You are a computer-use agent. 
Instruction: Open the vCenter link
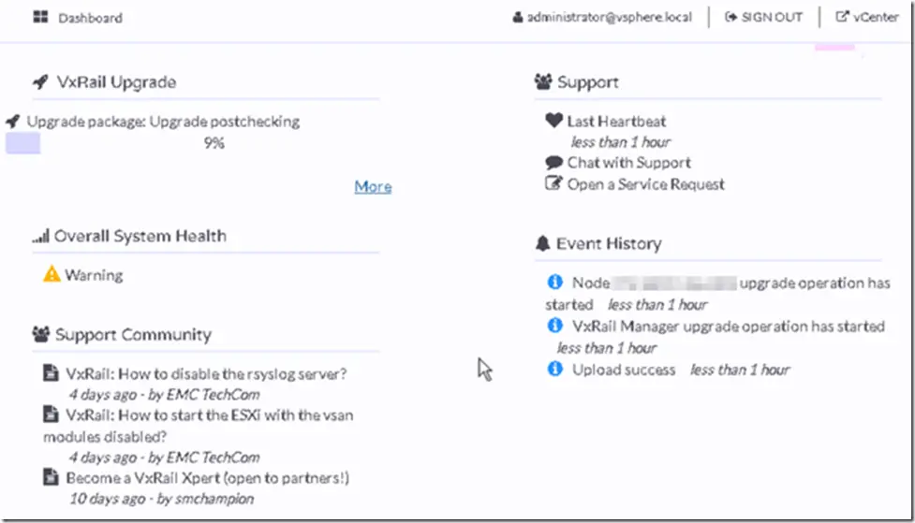click(876, 18)
